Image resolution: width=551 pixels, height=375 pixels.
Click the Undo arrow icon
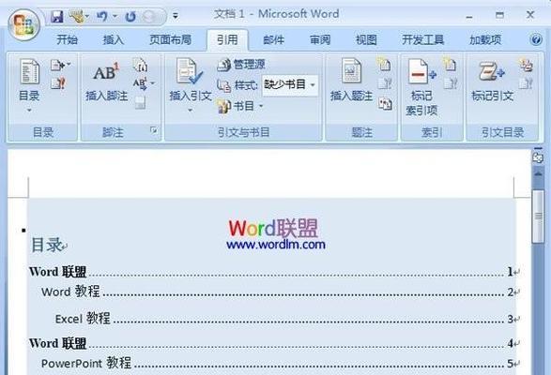(x=101, y=16)
